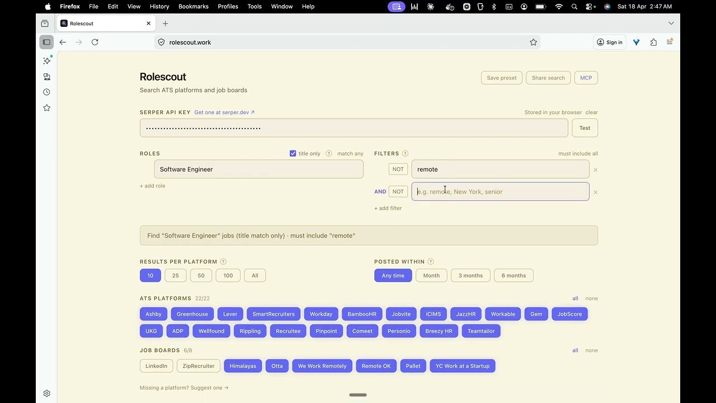Screen dimensions: 716x403
Task: Select all job boards
Action: point(575,350)
